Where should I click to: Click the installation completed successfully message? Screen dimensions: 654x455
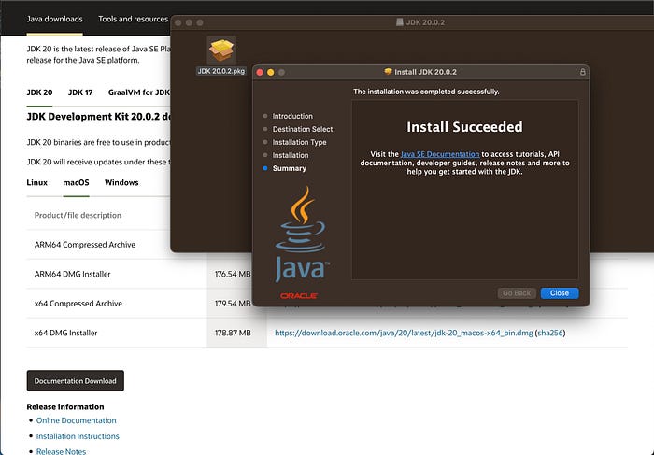(x=426, y=92)
